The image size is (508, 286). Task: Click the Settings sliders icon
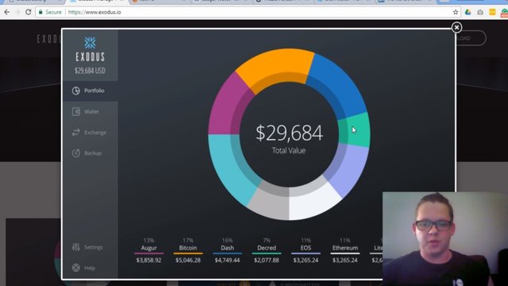[76, 247]
